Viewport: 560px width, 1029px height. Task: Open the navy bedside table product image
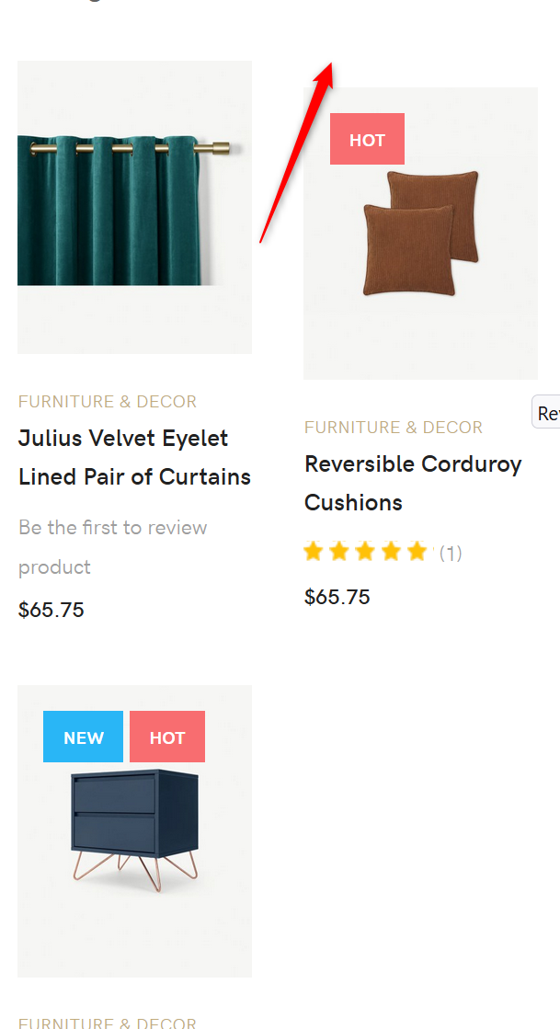[135, 830]
